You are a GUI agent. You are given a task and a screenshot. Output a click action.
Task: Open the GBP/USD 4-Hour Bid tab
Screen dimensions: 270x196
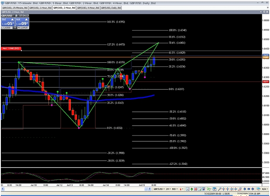[88, 8]
